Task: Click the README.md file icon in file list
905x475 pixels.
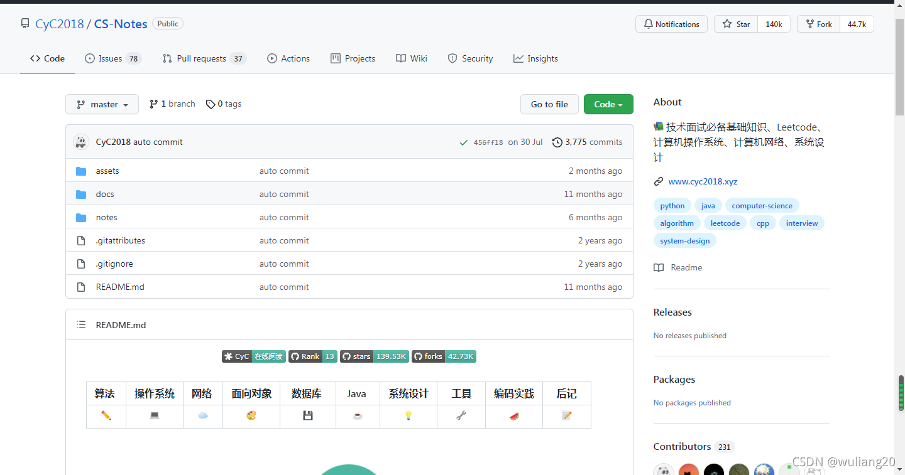Action: tap(81, 287)
